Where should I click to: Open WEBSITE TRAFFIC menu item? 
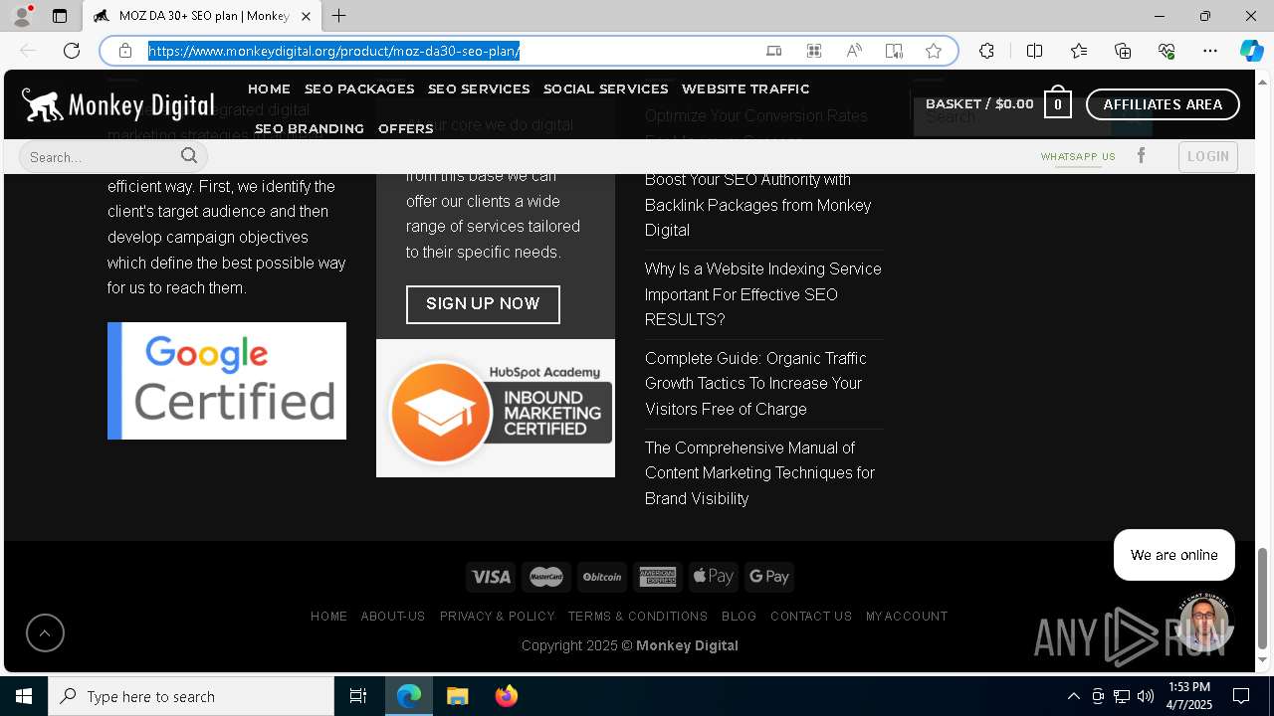[x=745, y=89]
